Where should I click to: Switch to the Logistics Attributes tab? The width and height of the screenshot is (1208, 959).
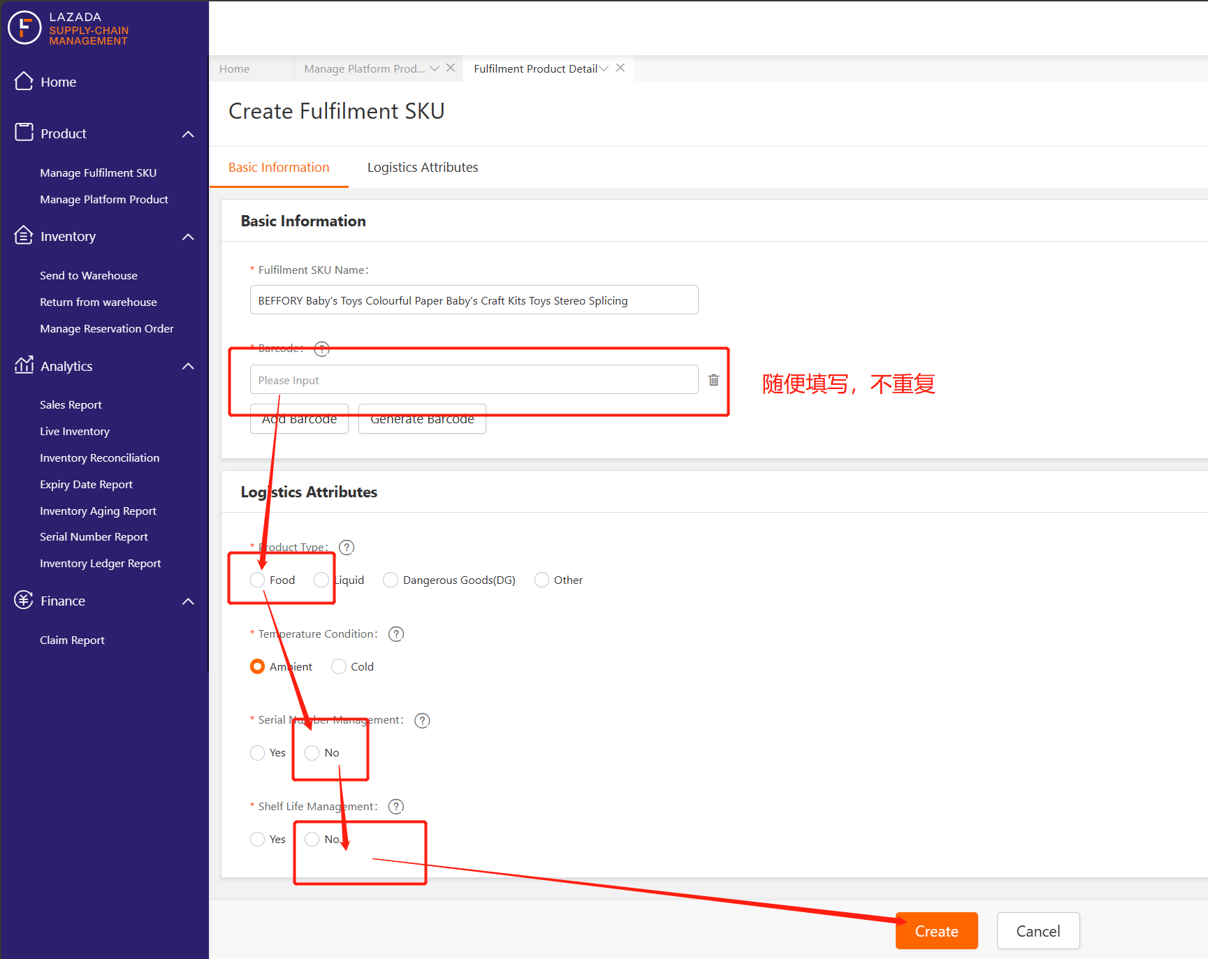point(423,168)
